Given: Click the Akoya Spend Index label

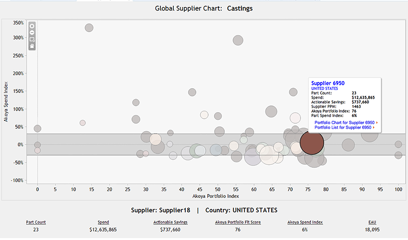Looking at the screenshot, I should (x=305, y=222).
